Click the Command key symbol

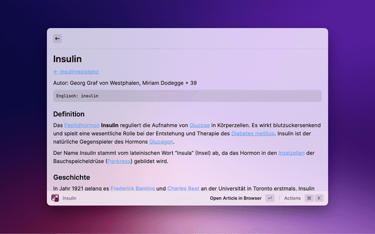point(309,198)
